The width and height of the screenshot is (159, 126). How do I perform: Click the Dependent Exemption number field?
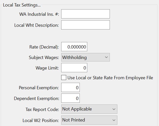point(70,98)
